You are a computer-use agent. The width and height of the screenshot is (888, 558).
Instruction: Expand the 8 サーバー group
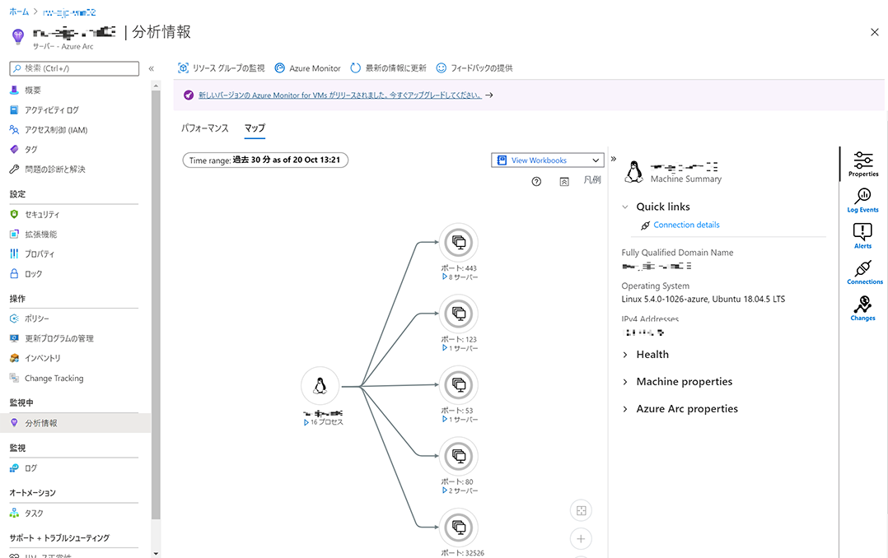click(x=460, y=277)
